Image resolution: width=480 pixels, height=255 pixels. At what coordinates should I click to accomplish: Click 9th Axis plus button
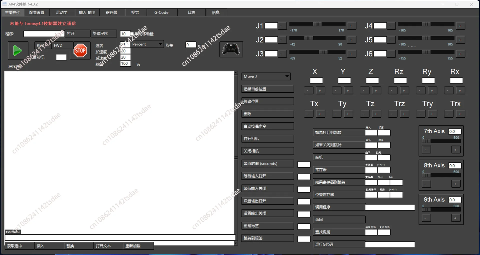455,218
